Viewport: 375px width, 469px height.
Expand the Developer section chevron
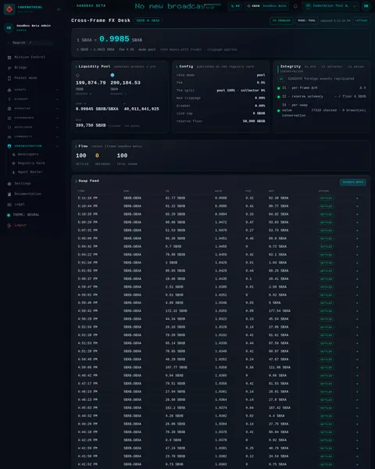tap(57, 127)
